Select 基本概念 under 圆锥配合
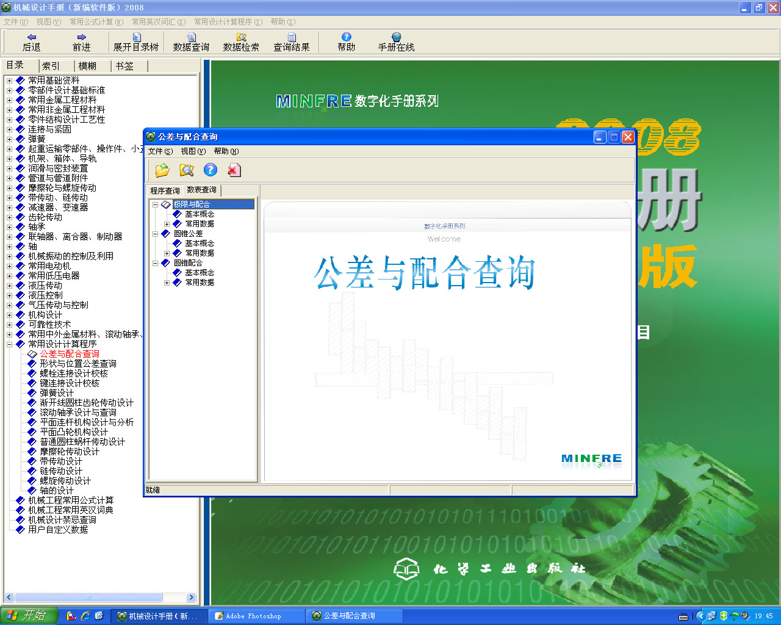 [x=200, y=273]
